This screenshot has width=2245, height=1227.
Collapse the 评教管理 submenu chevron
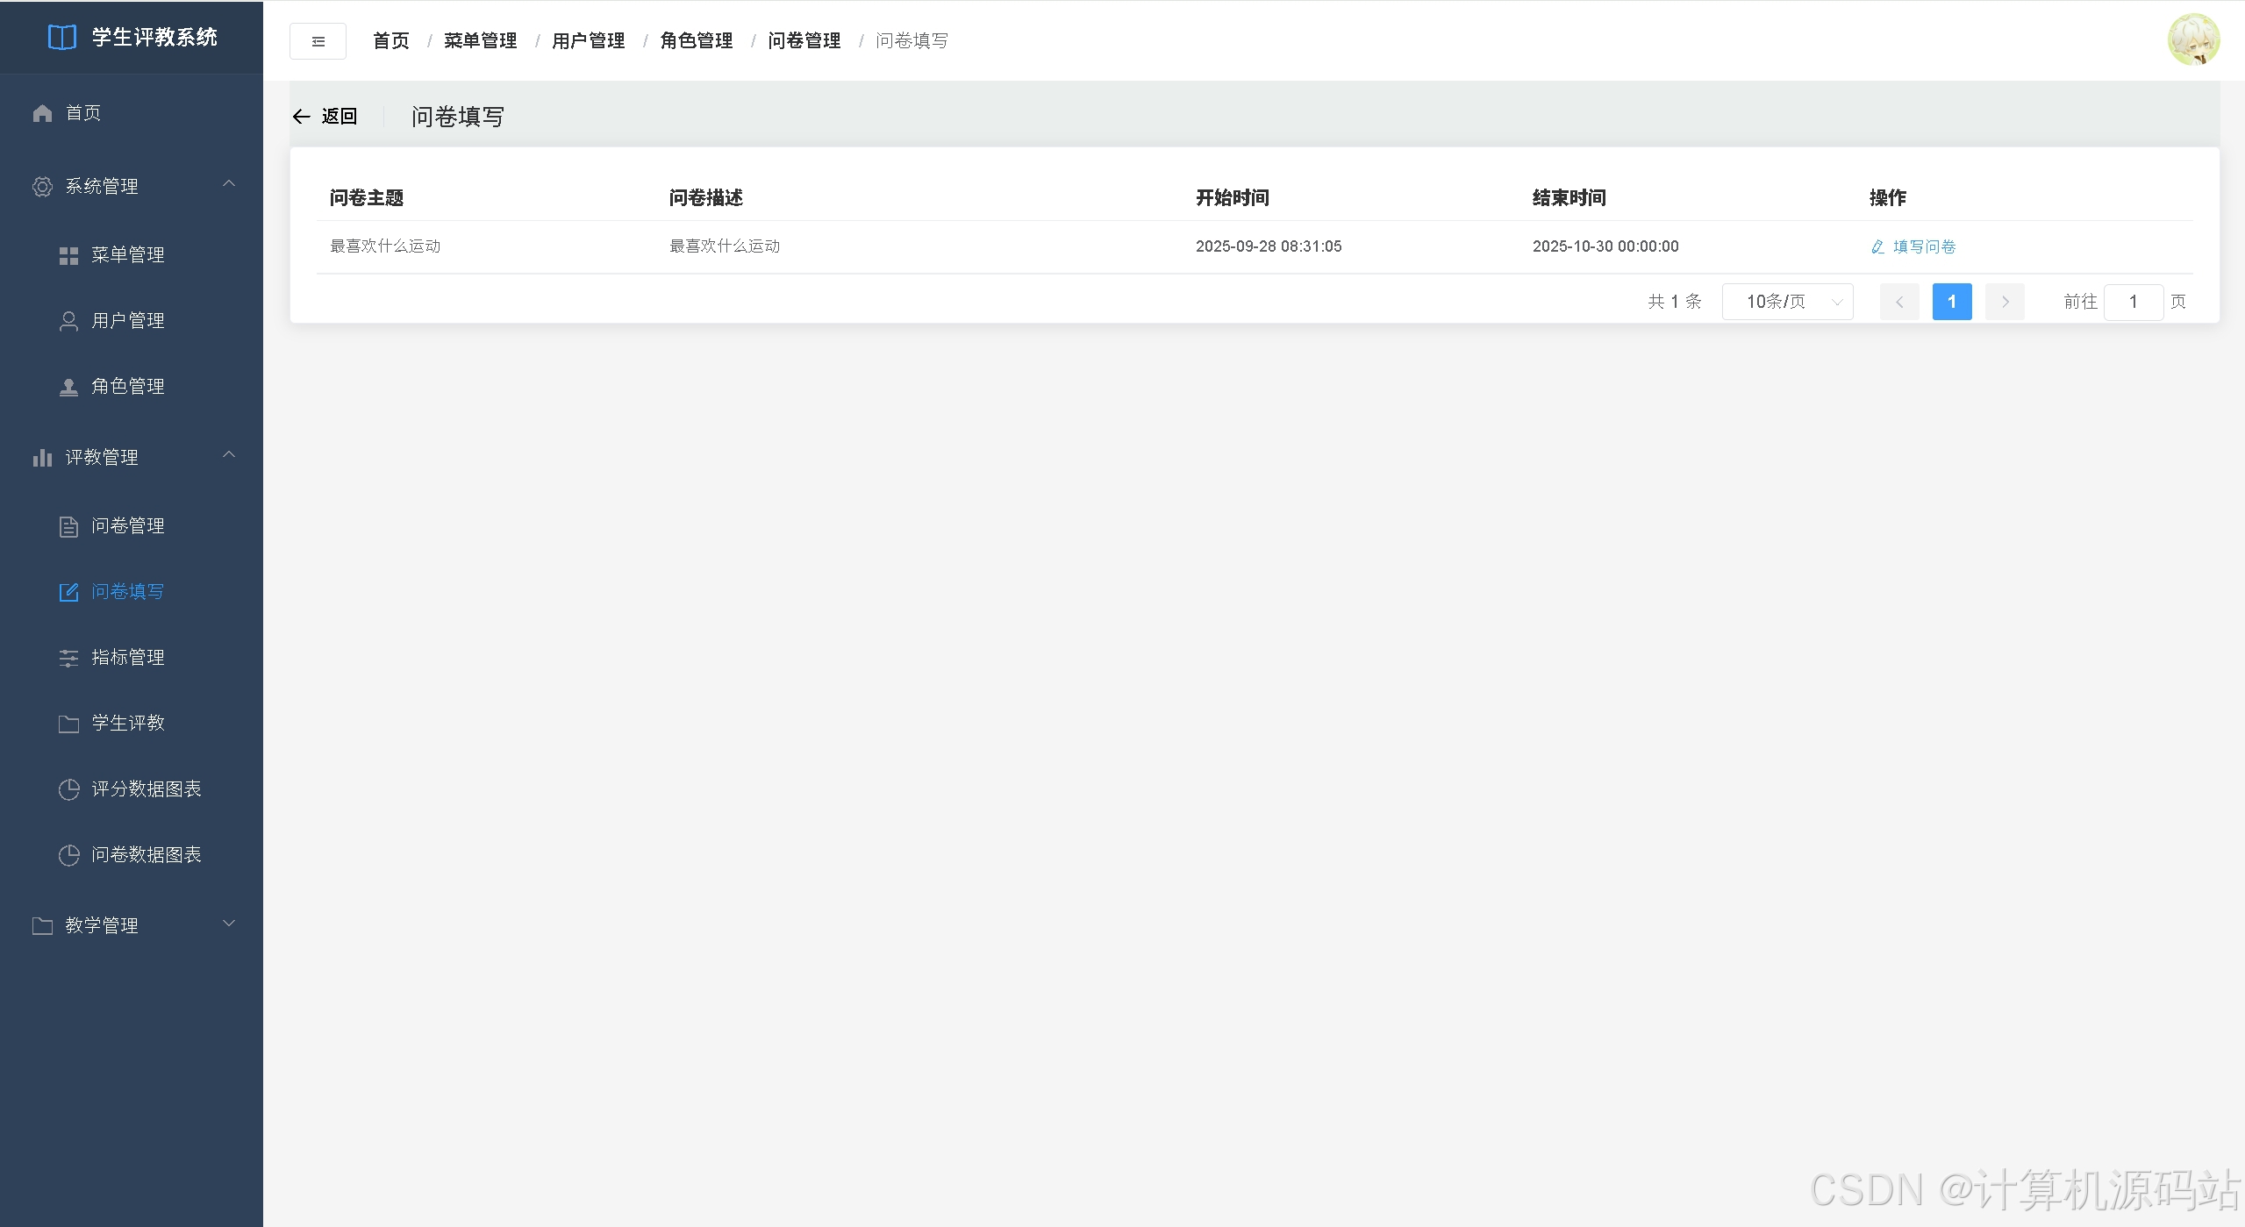[x=229, y=454]
